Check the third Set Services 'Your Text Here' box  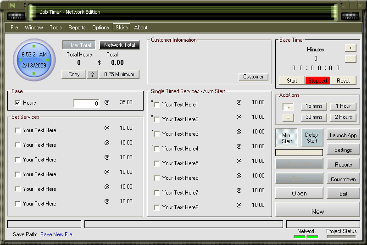pyautogui.click(x=17, y=160)
